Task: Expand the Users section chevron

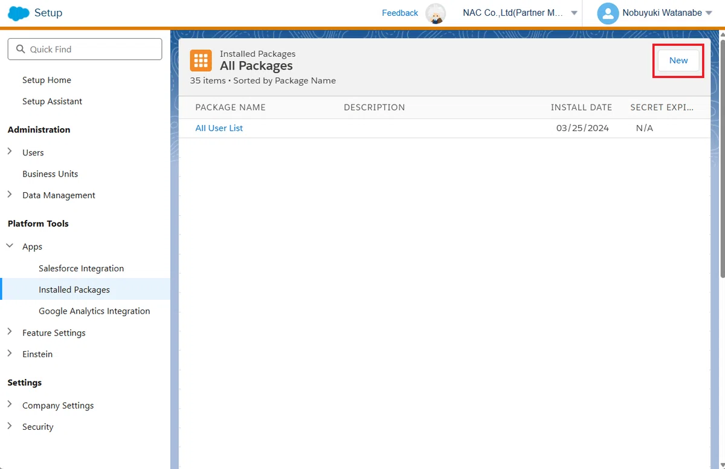Action: pos(10,152)
